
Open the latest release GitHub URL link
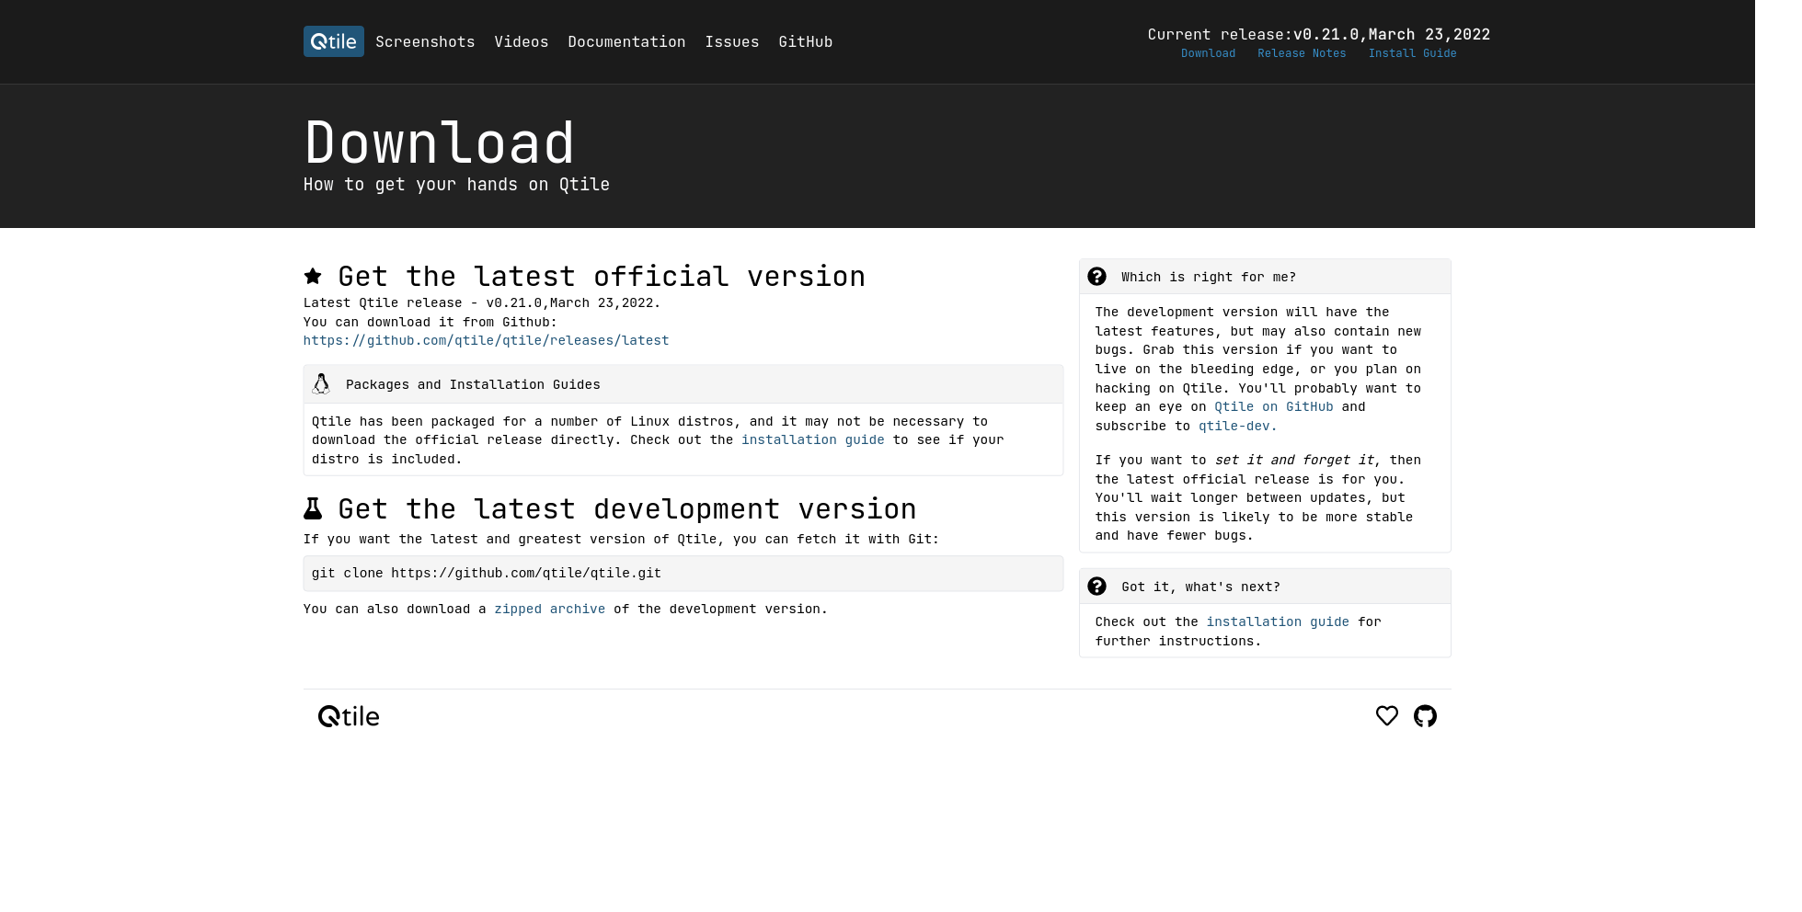coord(486,340)
